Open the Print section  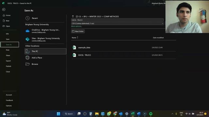pos(8,50)
